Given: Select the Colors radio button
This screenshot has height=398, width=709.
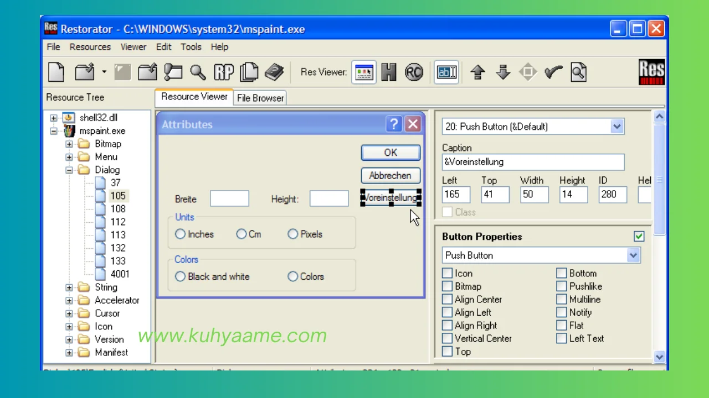Looking at the screenshot, I should click(292, 276).
